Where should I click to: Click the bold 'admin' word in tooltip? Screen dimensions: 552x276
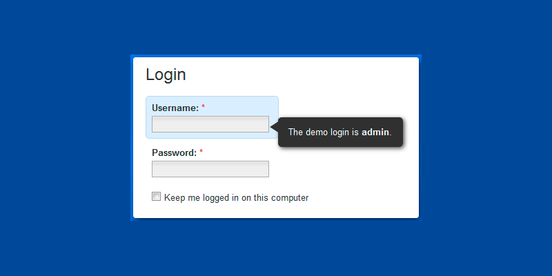click(x=375, y=132)
